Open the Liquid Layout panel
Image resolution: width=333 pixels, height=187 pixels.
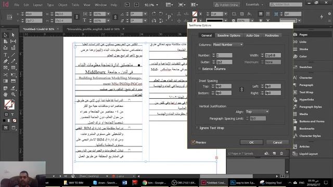click(309, 154)
